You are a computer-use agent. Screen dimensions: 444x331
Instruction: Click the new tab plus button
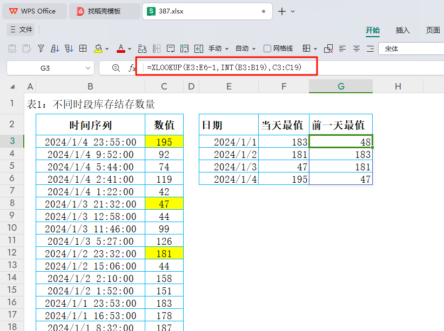point(282,11)
